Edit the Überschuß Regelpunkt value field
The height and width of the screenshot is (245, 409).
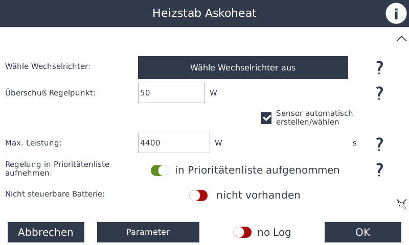tap(171, 93)
